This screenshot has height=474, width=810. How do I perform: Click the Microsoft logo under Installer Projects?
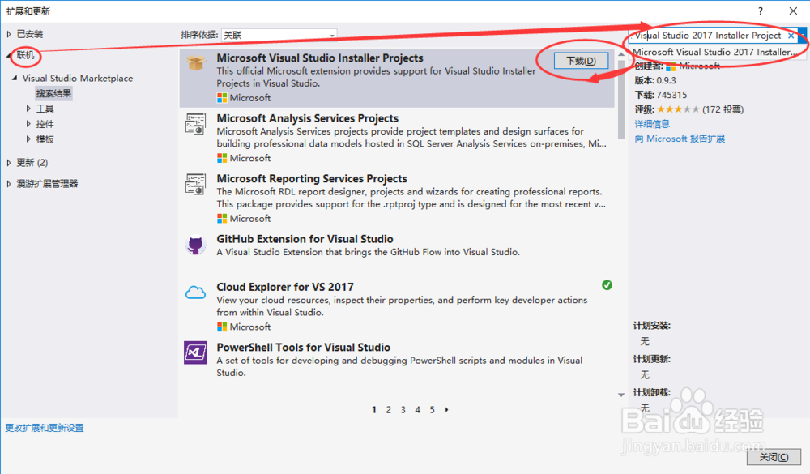coord(222,98)
